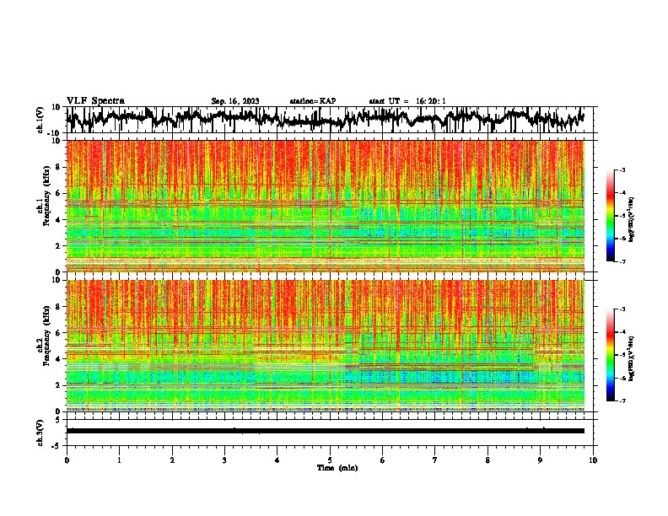
Task: Click the 5 tick label on Time axis
Action: tap(330, 460)
